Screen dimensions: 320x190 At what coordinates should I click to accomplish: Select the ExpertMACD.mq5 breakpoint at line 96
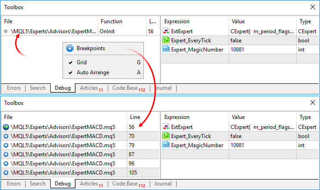pyautogui.click(x=80, y=164)
